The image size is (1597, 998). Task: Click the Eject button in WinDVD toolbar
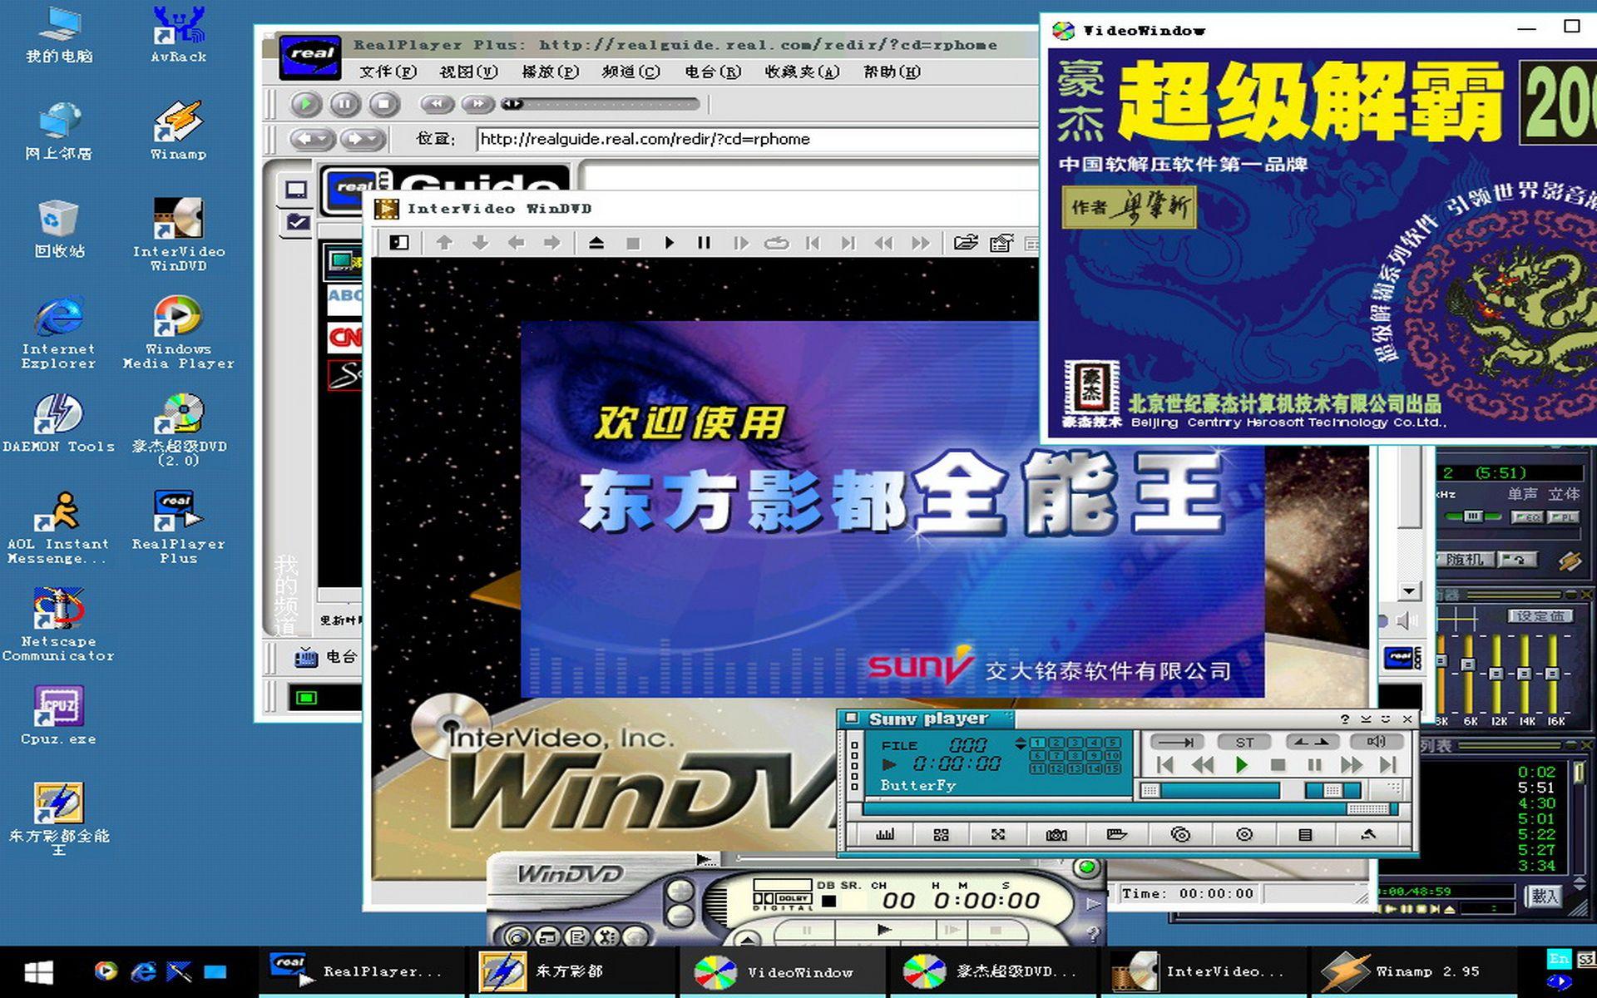pos(596,243)
